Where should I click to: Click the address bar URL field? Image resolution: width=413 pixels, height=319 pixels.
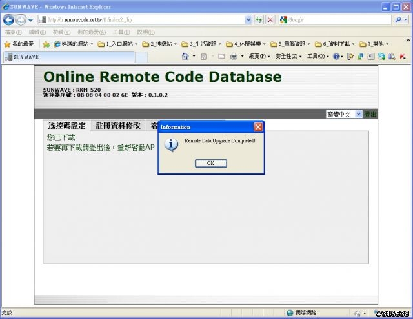(x=142, y=20)
